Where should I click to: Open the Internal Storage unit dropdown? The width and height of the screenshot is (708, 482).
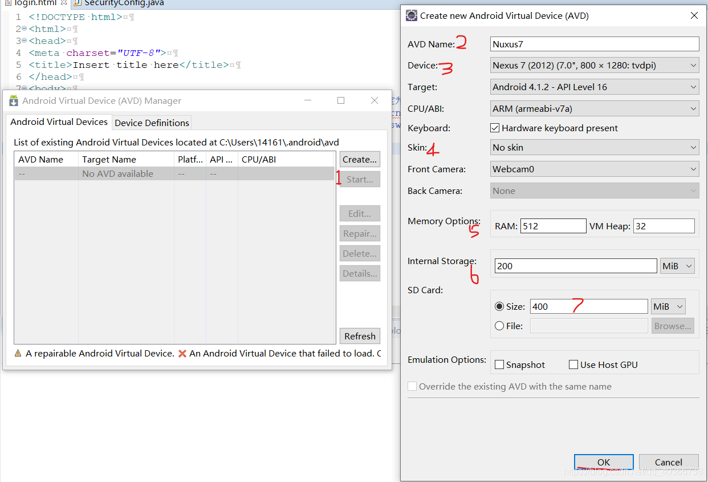[x=677, y=266]
